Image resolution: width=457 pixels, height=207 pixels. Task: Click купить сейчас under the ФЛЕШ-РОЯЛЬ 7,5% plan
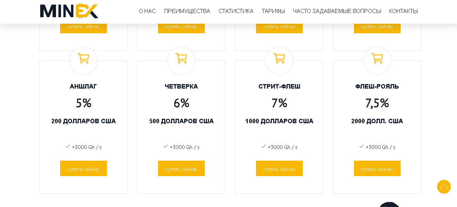377,168
